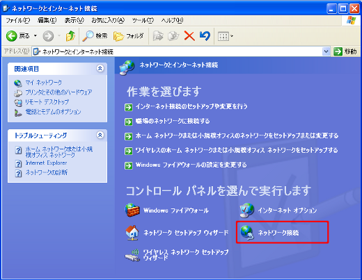The image size is (362, 280).
Task: Click the 検索 (search) toolbar button
Action: click(95, 36)
